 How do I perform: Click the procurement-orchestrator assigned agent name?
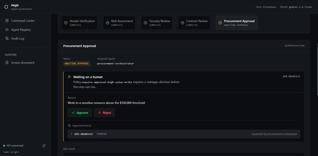click(115, 63)
